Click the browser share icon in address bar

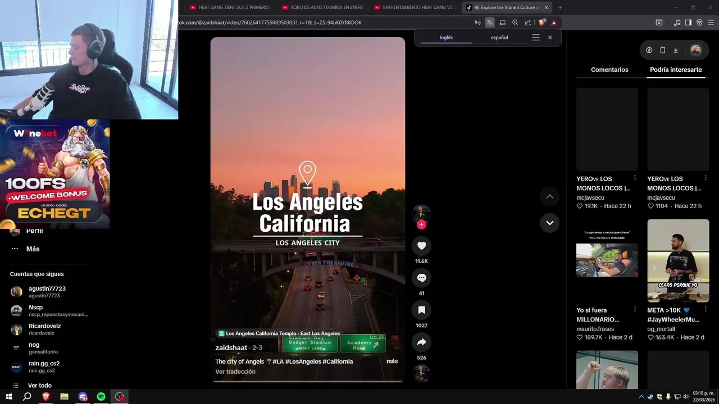point(528,22)
